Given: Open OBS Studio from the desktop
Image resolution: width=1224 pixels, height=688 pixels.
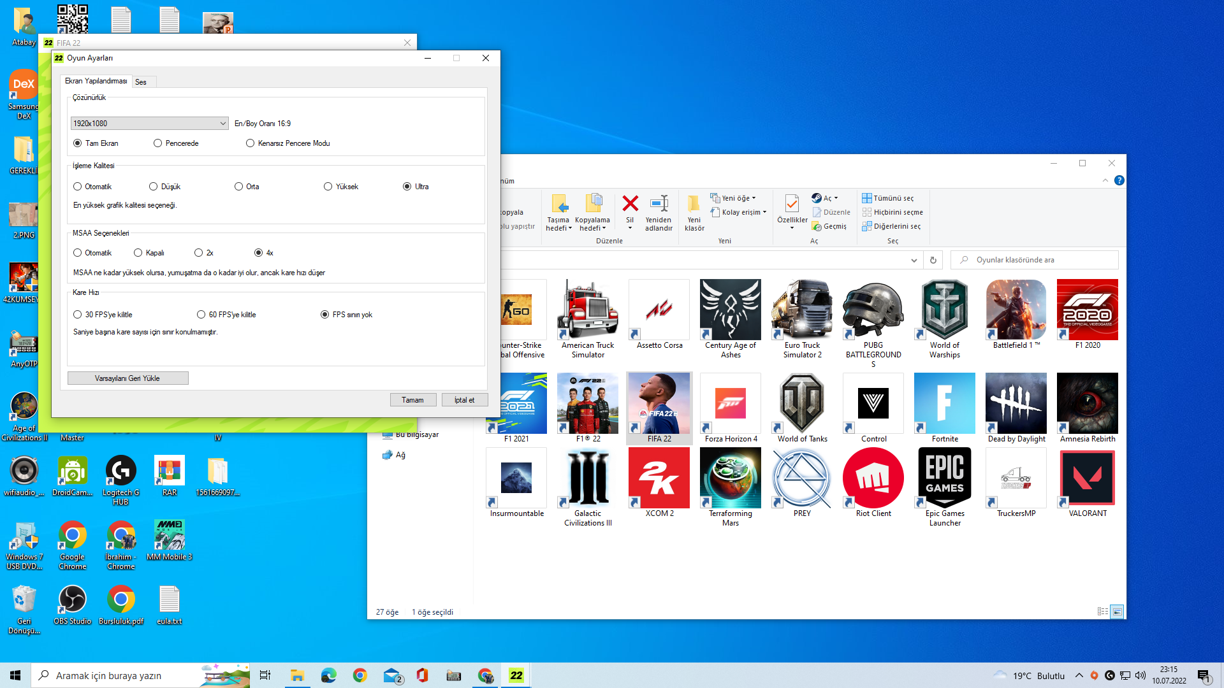Looking at the screenshot, I should (72, 600).
